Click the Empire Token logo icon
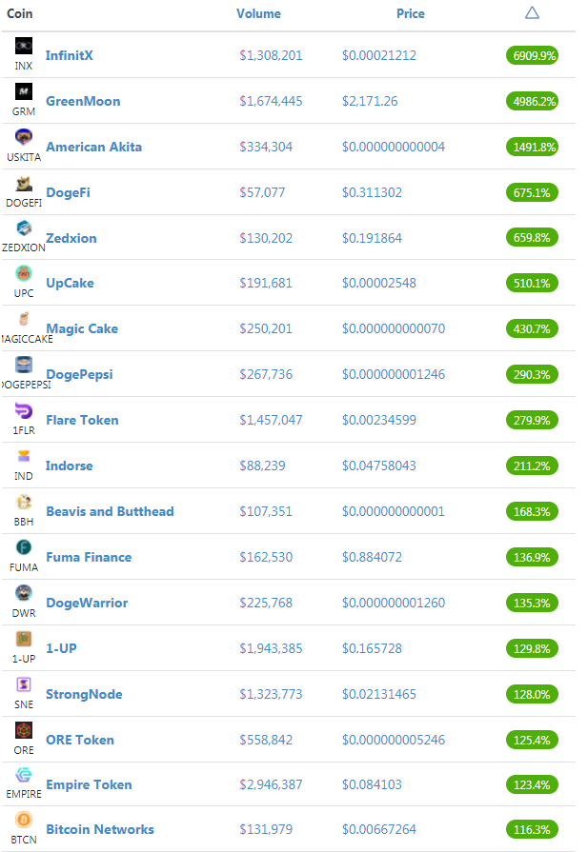This screenshot has height=852, width=588. pyautogui.click(x=24, y=776)
